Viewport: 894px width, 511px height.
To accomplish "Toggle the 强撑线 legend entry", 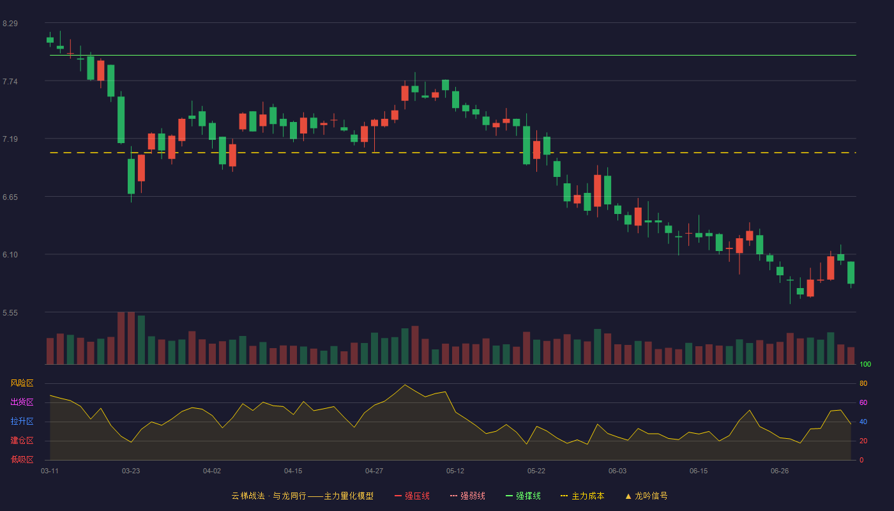I will 523,496.
